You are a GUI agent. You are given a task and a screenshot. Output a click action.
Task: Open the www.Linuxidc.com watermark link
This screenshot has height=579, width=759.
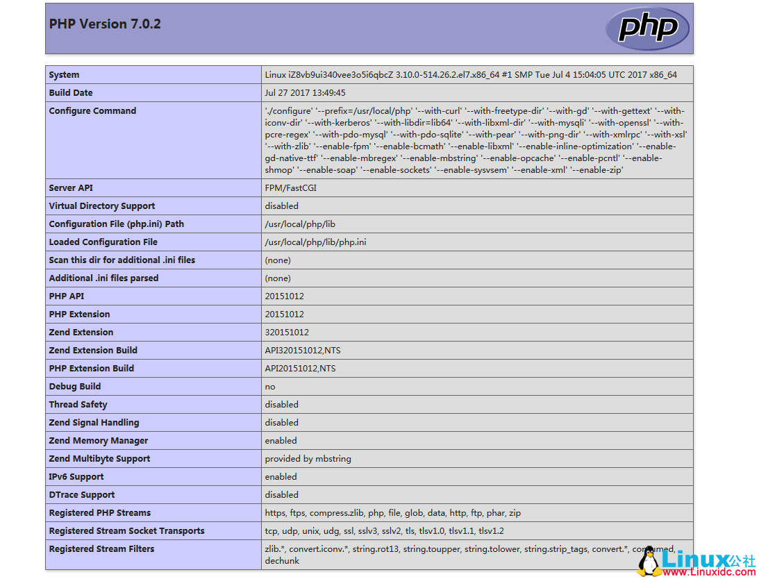point(708,572)
